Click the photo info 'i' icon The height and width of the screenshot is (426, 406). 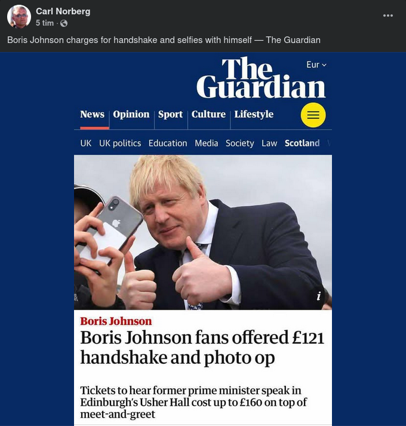319,296
